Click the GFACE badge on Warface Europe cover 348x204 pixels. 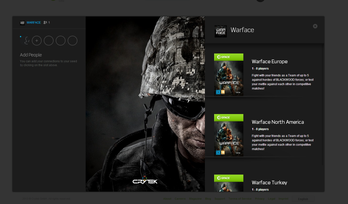pos(229,57)
